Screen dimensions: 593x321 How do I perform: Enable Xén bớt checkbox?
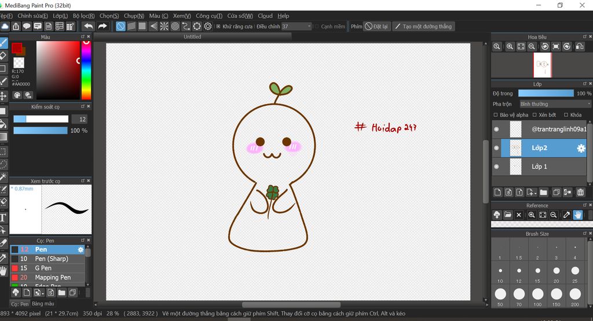(535, 115)
